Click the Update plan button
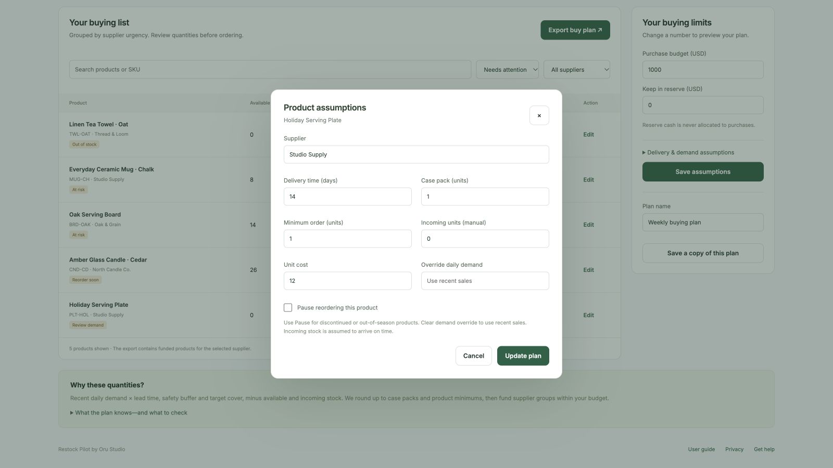This screenshot has width=833, height=468. coord(523,356)
